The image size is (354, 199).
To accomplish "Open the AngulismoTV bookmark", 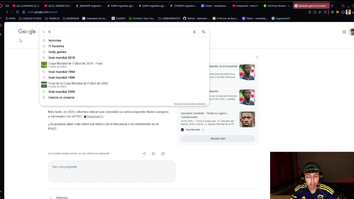I will pos(281,19).
